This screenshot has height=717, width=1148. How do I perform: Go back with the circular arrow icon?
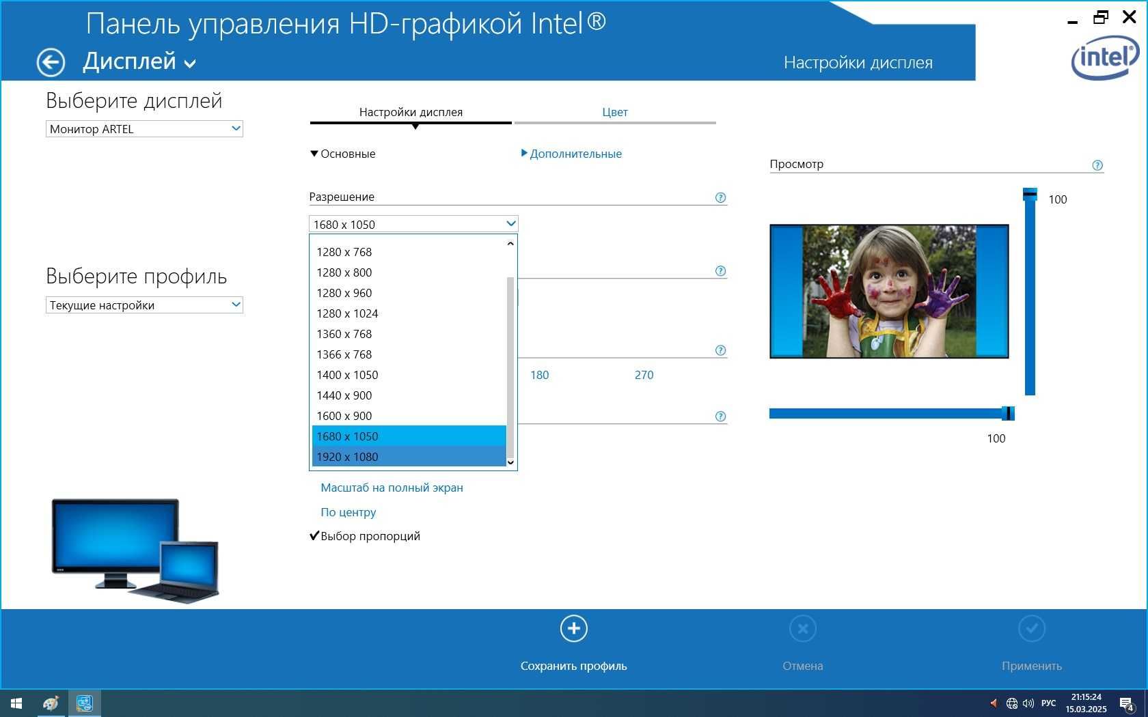click(x=51, y=63)
